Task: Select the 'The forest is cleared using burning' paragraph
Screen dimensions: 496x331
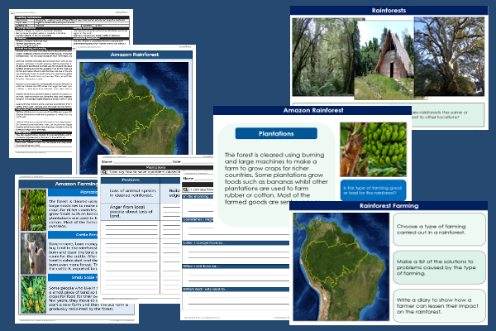Action: click(276, 179)
